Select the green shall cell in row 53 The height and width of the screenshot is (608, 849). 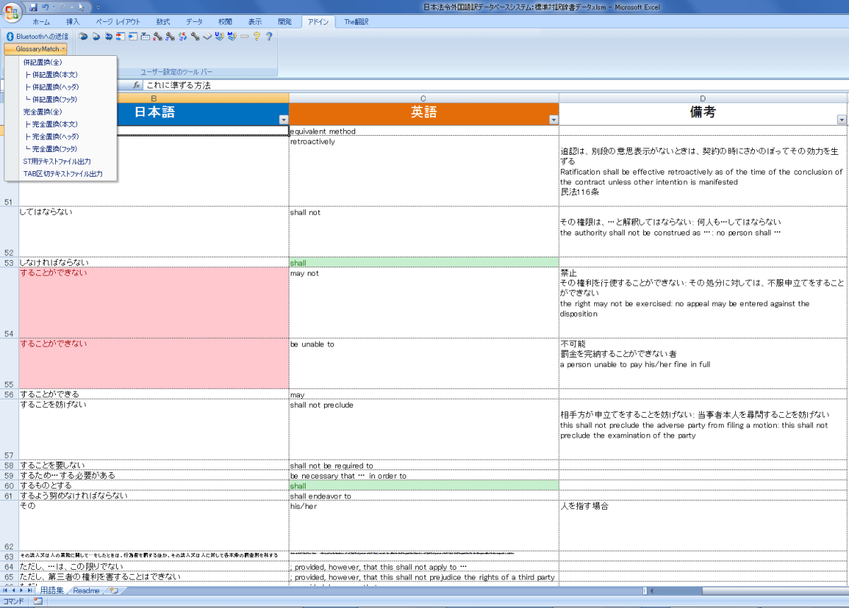[x=423, y=263]
